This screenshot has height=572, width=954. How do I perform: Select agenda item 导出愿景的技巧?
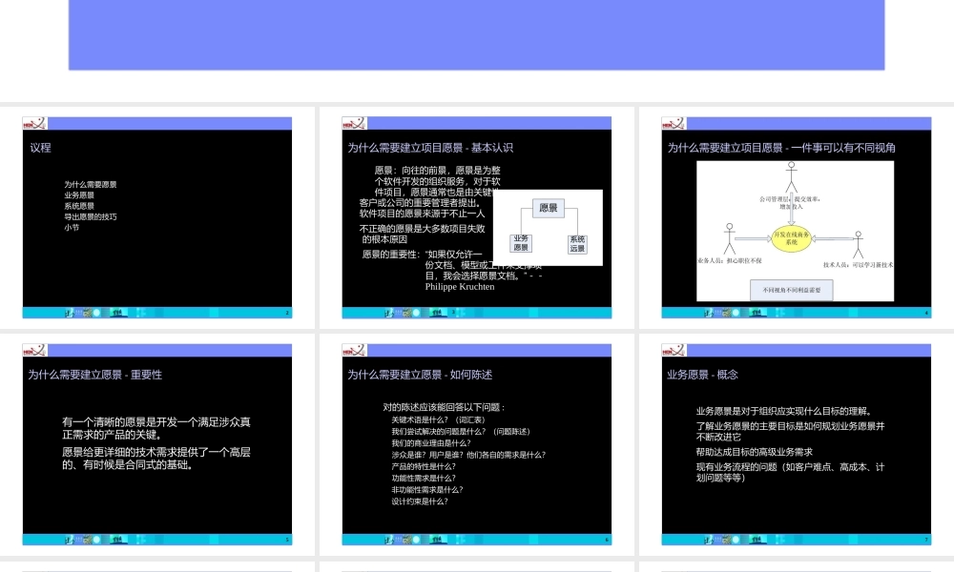pos(90,217)
